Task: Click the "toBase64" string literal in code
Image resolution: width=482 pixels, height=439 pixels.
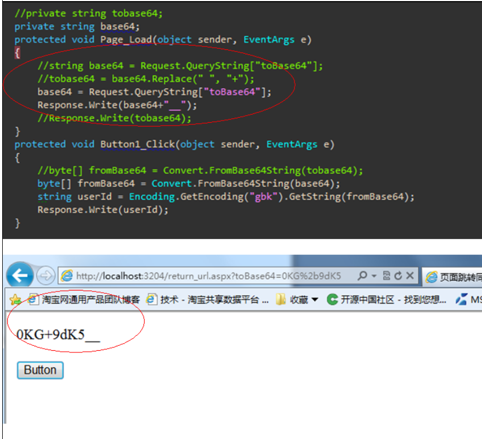Action: pos(232,92)
